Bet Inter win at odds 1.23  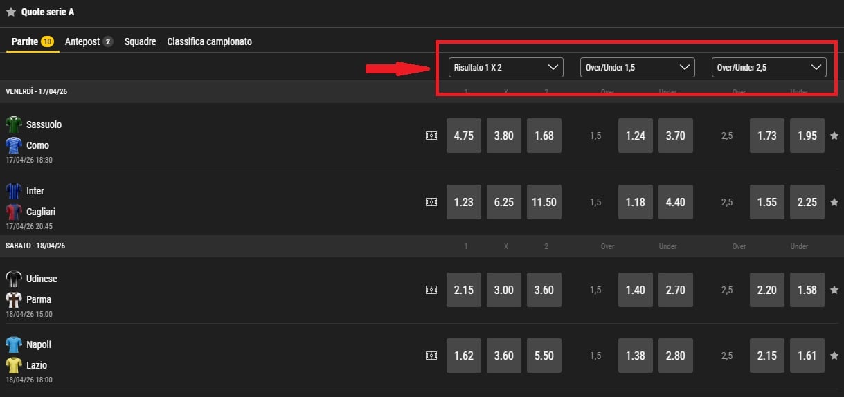click(464, 202)
